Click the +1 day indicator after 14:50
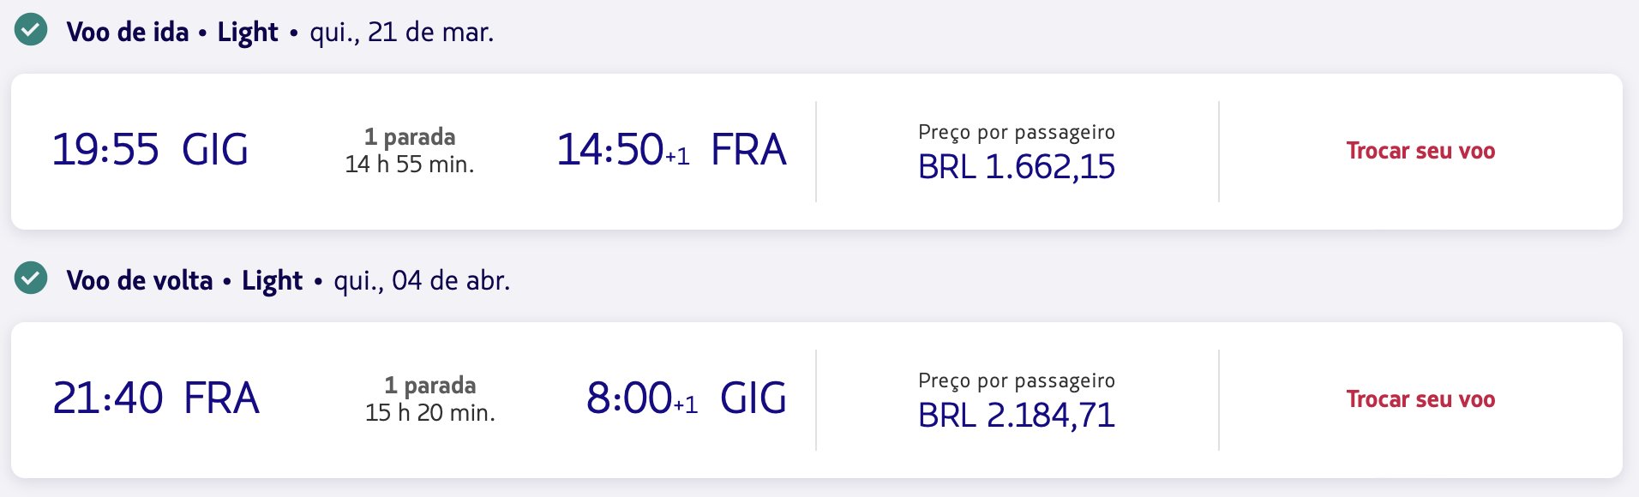The width and height of the screenshot is (1639, 497). (677, 157)
